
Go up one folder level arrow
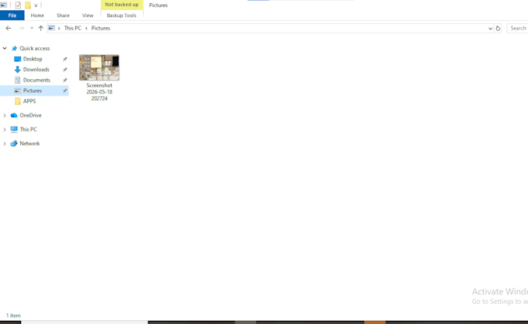(x=40, y=28)
